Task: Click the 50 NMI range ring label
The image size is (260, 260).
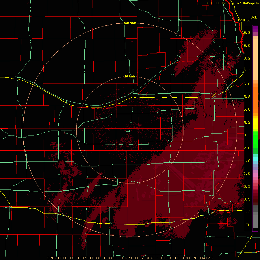Action: click(x=130, y=76)
